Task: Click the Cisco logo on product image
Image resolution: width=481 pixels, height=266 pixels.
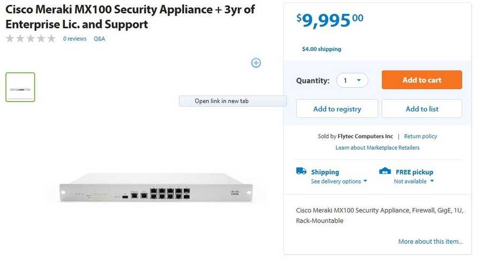Action: pos(235,192)
